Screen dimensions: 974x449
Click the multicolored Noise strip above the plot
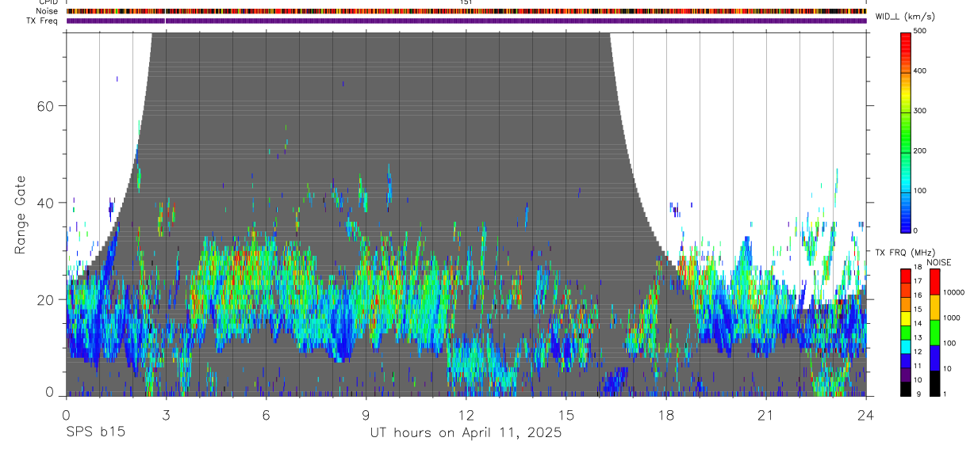[466, 11]
